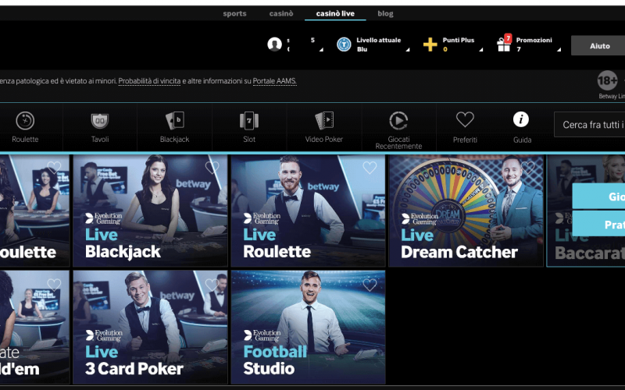Open the Guida info icon
Screen dimensions: 625x390
(521, 119)
